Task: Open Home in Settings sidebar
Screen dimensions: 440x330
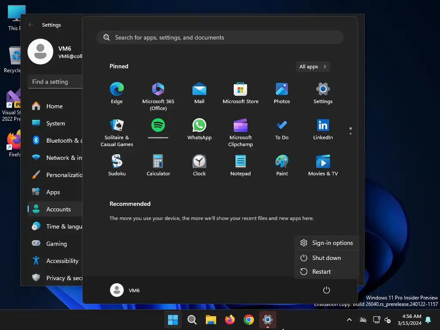Action: click(x=55, y=107)
